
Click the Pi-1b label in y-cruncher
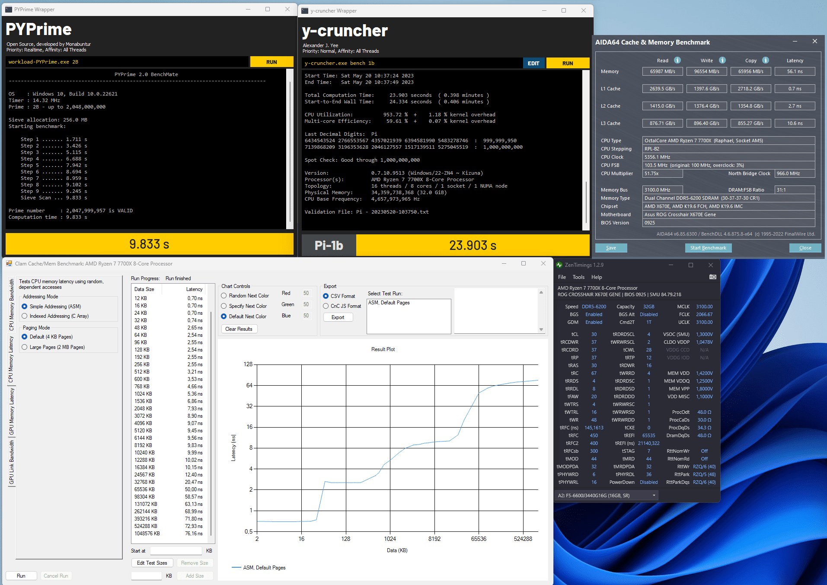pos(329,246)
